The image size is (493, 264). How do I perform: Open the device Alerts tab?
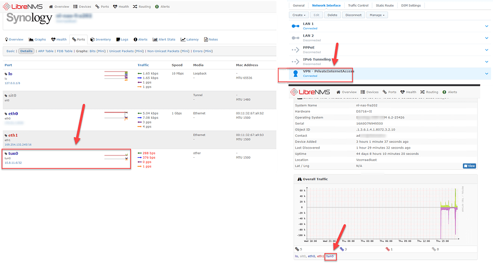pos(141,39)
